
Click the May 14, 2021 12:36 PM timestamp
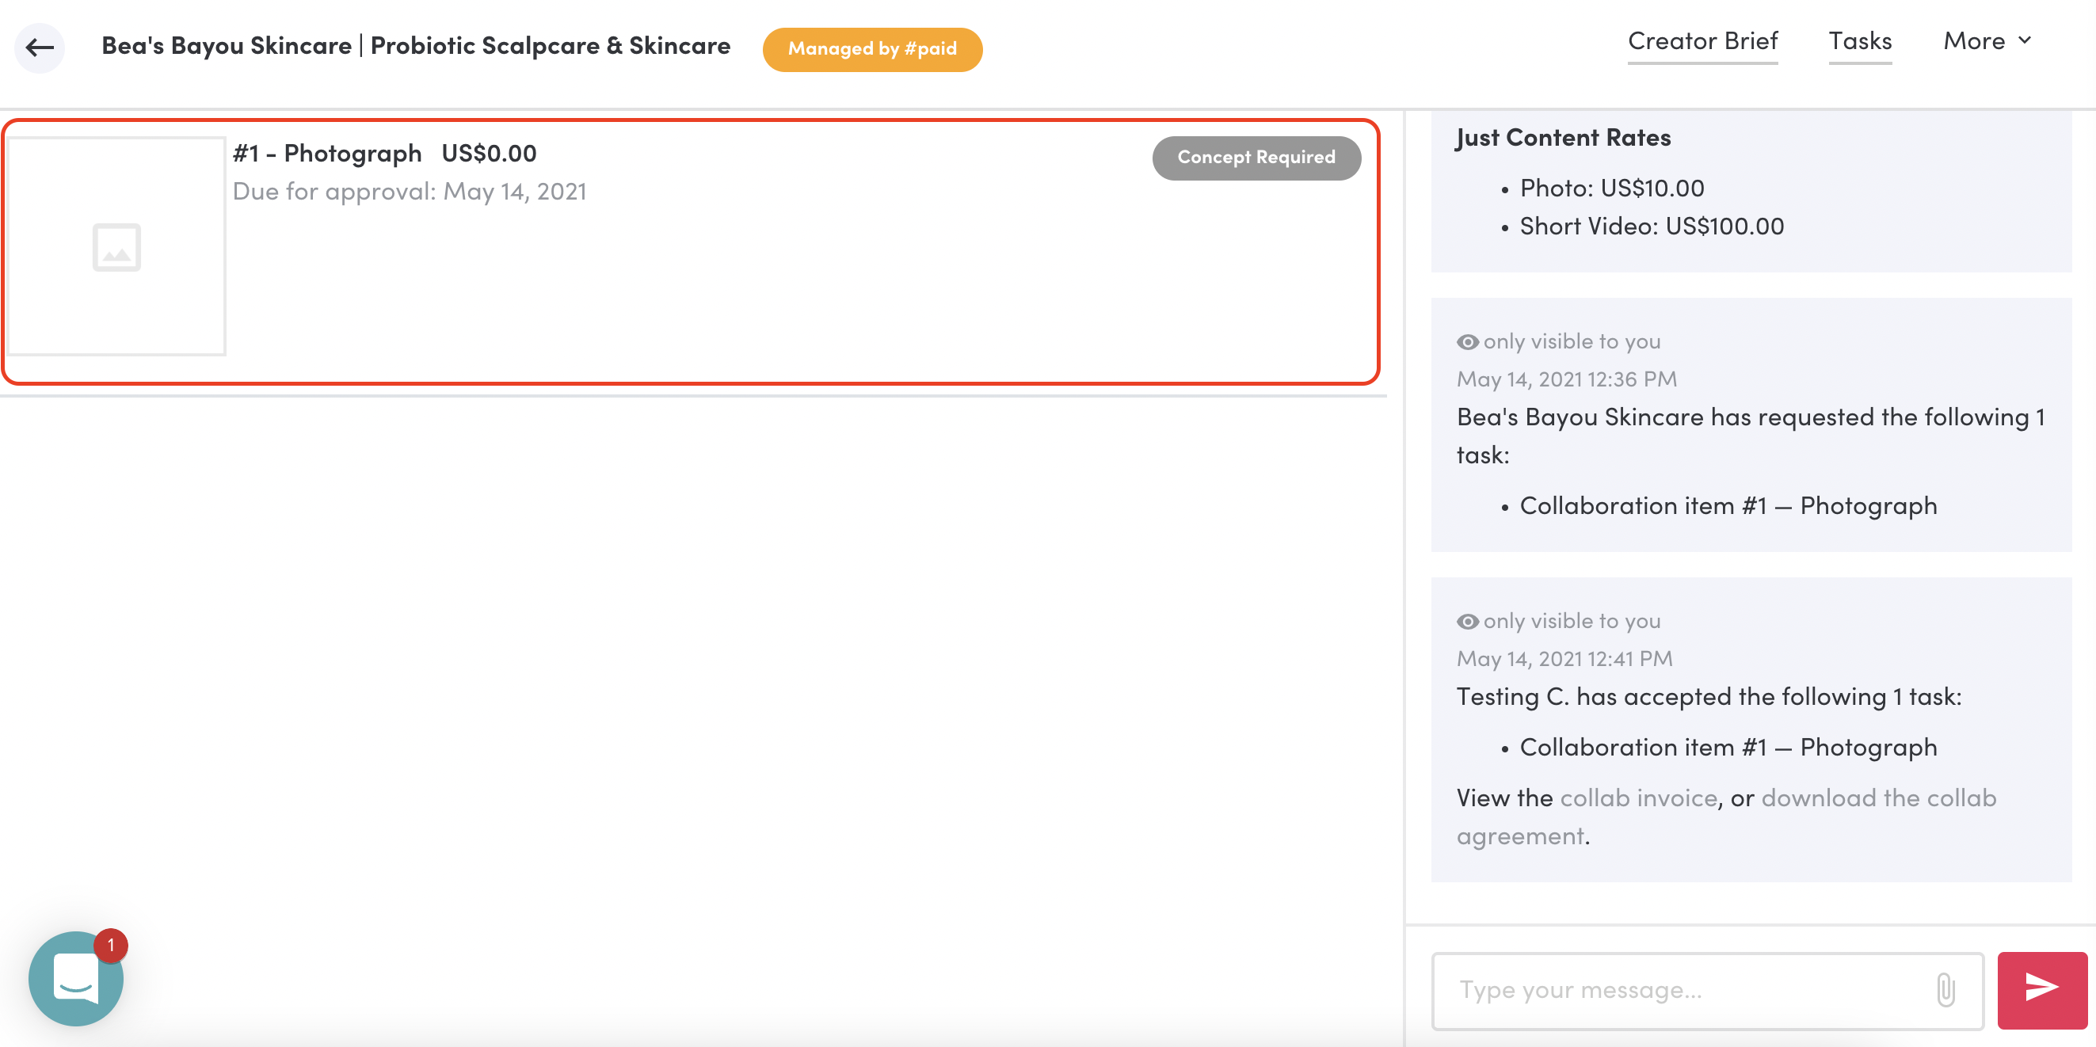[x=1566, y=379]
